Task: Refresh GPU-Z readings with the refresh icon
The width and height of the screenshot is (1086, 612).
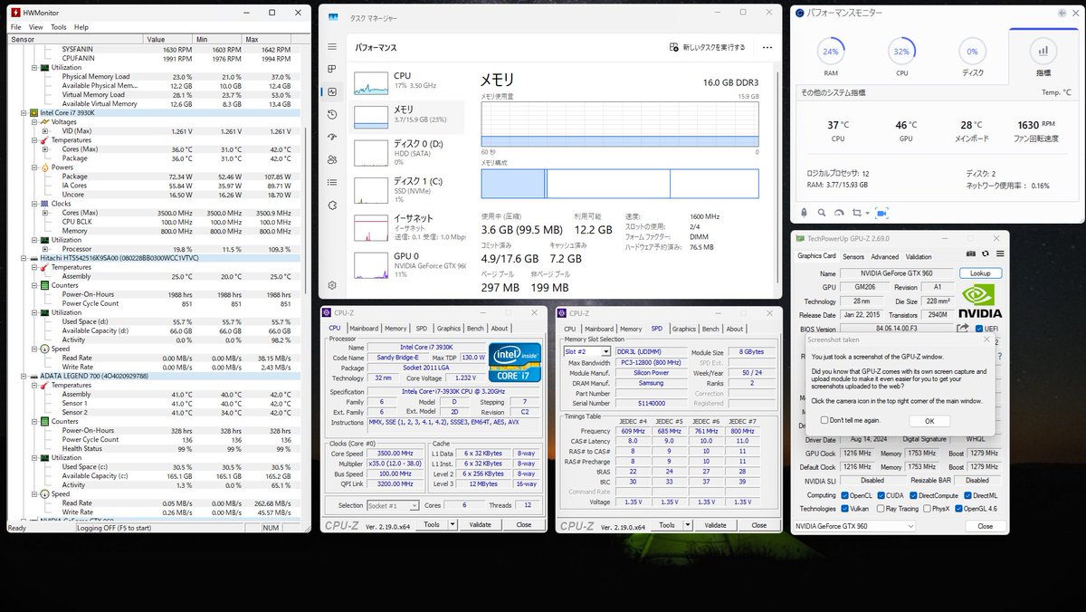Action: click(x=986, y=253)
